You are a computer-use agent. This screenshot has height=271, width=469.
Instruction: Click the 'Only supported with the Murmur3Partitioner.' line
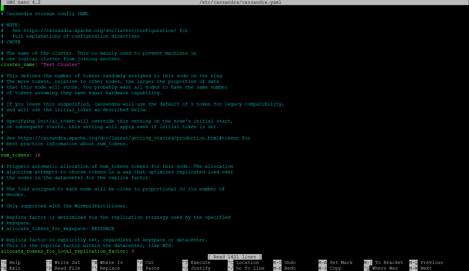click(65, 206)
